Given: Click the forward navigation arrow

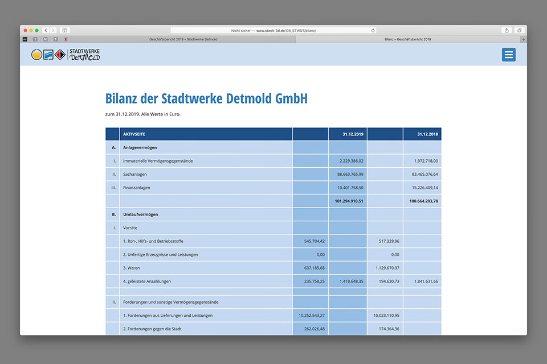Looking at the screenshot, I should pos(53,30).
